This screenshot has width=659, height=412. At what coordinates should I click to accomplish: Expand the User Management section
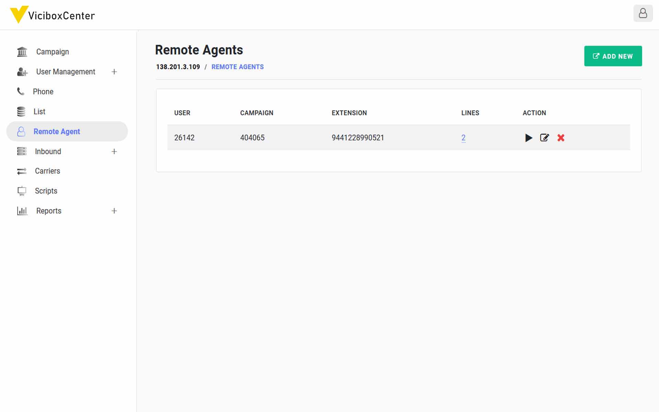tap(114, 71)
